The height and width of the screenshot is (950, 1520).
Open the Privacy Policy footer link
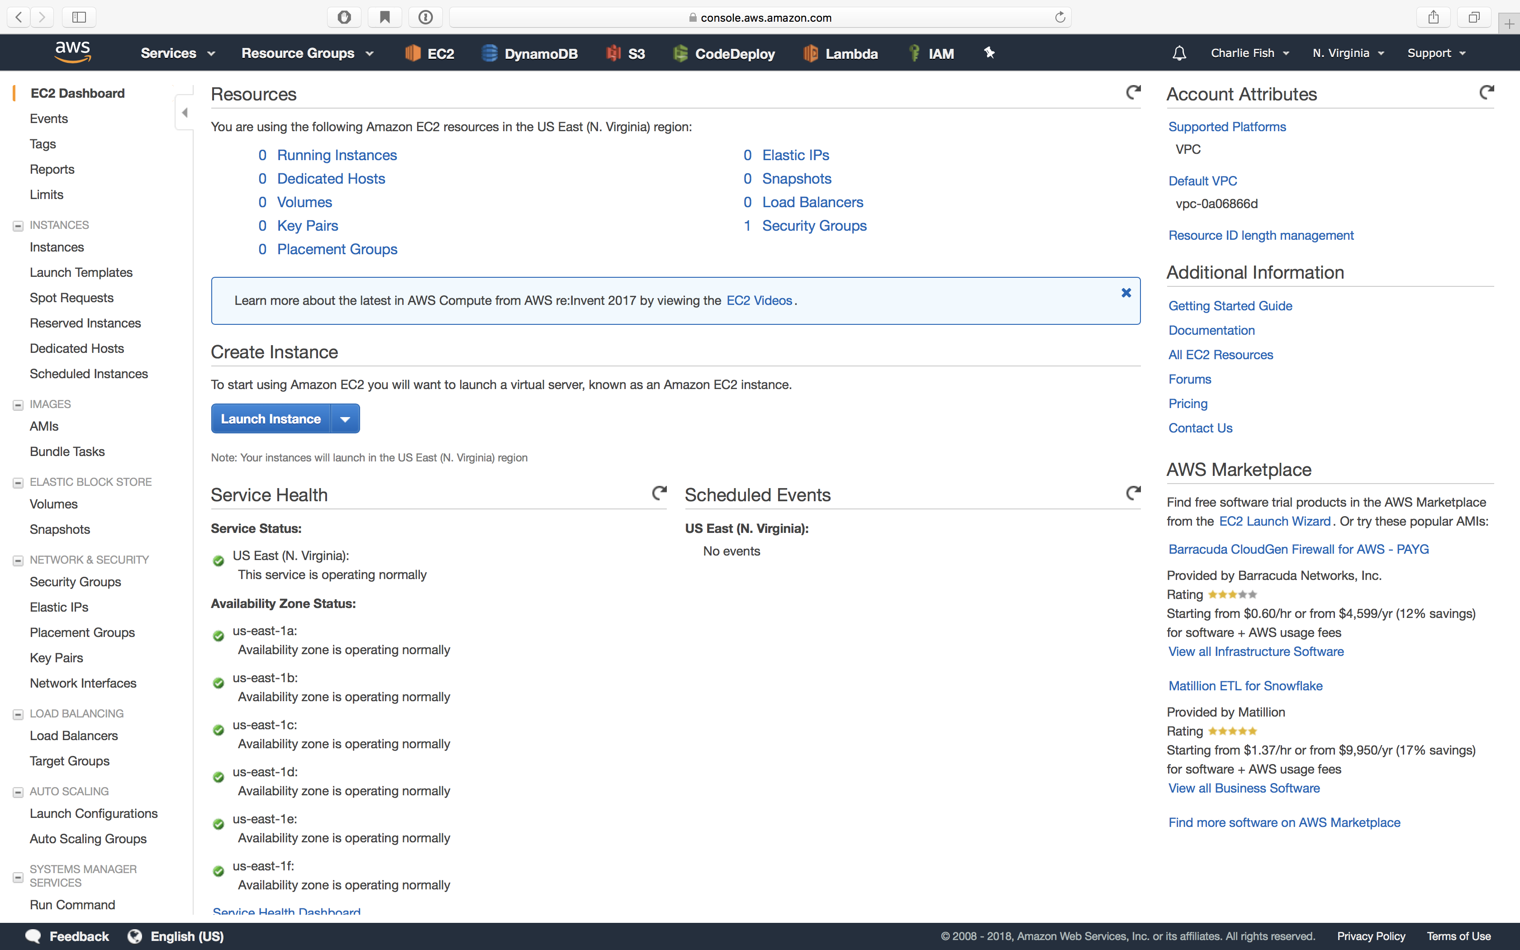(x=1371, y=936)
